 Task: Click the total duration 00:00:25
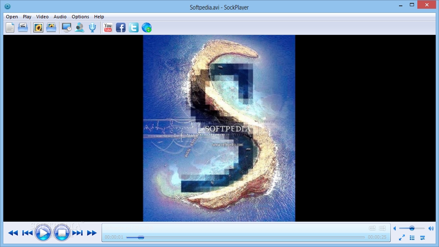click(x=377, y=237)
